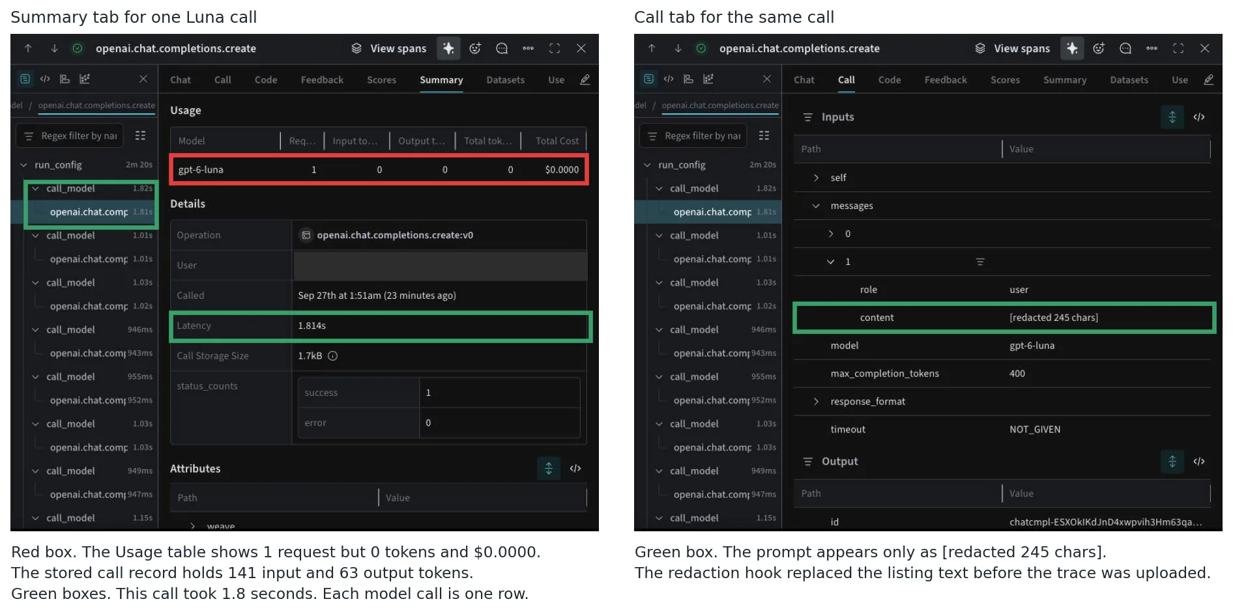Select flame graph view icon in left trace sidebar
This screenshot has width=1233, height=612.
tap(65, 79)
